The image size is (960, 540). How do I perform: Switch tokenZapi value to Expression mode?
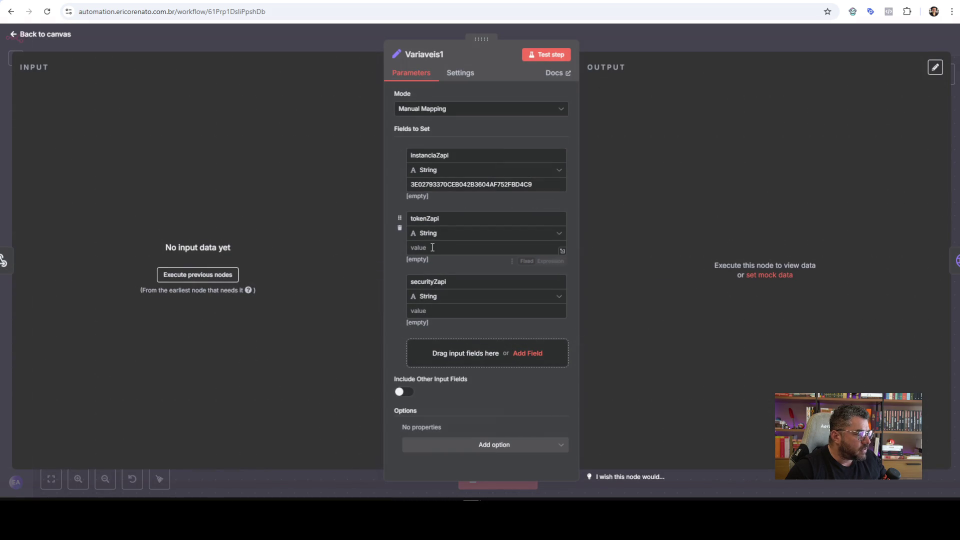coord(550,261)
